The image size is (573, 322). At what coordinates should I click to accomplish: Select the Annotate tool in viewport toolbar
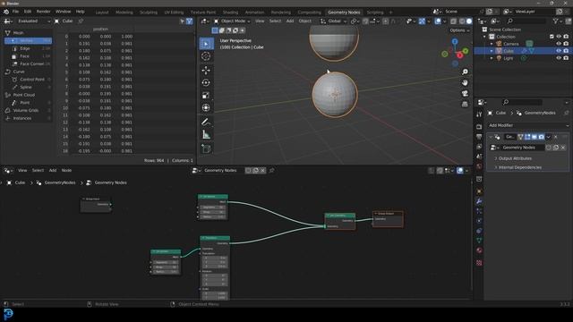tap(206, 122)
